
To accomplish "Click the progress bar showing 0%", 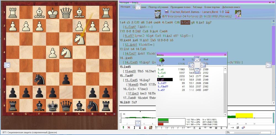I will (249, 132).
